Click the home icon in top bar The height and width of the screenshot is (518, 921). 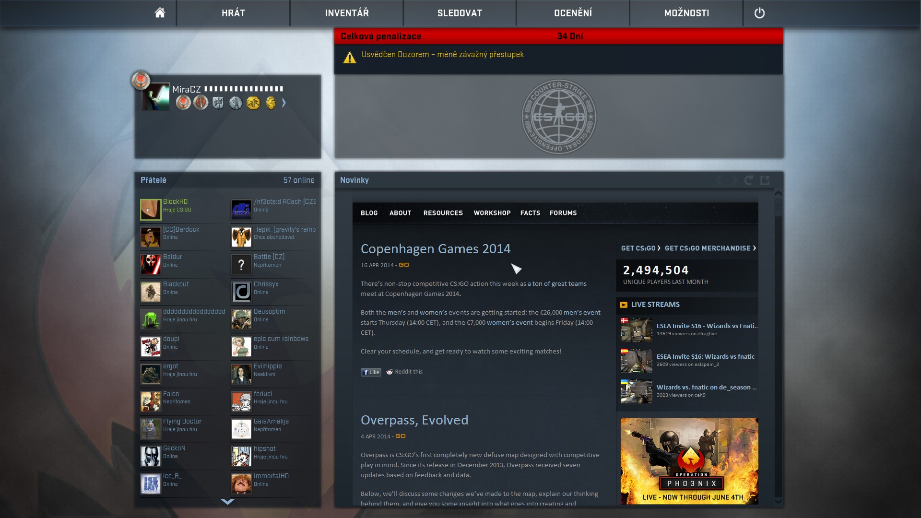click(x=160, y=13)
